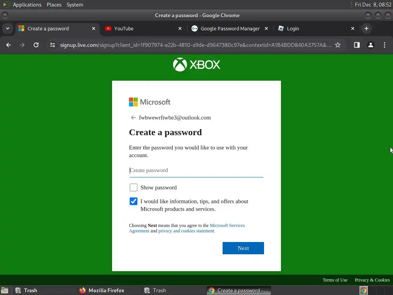Viewport: 393px width, 295px height.
Task: Open the Places menu
Action: click(x=54, y=5)
